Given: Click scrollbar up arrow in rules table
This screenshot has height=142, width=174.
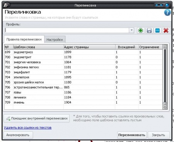Looking at the screenshot, I should pos(165,47).
